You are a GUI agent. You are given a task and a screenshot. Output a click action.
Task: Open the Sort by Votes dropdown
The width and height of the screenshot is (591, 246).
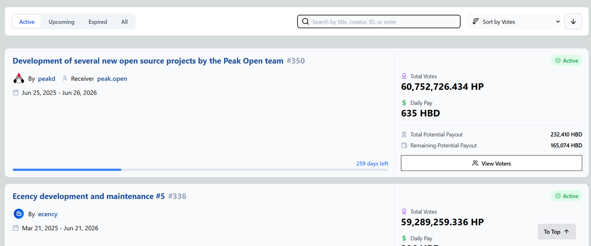(x=515, y=22)
